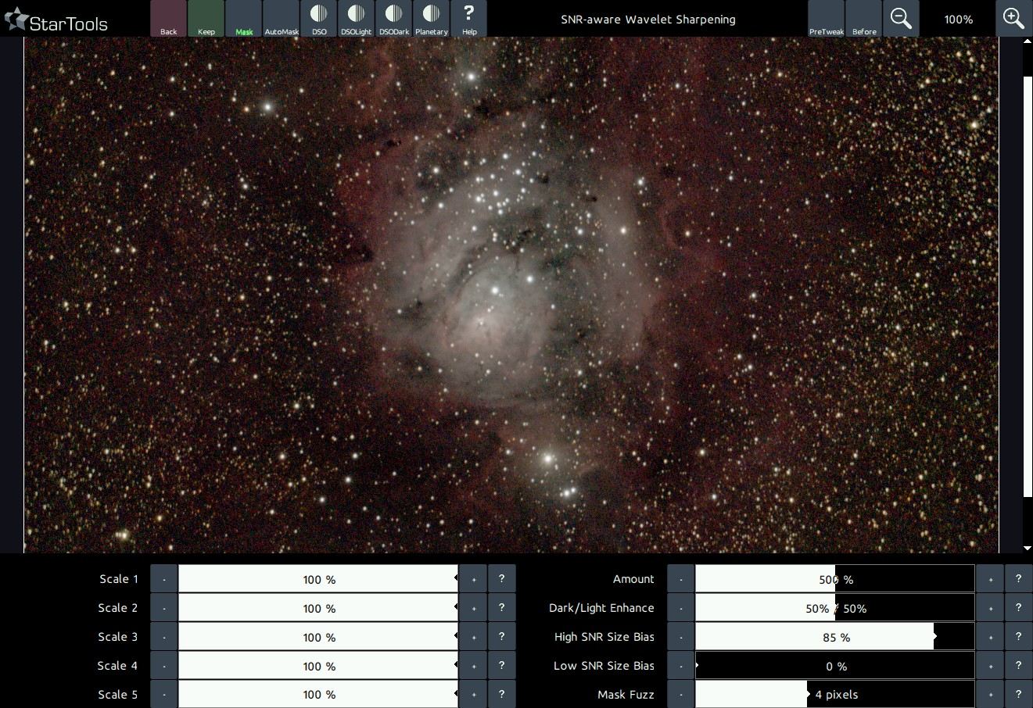The height and width of the screenshot is (708, 1033).
Task: Increase the Amount value
Action: (x=990, y=579)
